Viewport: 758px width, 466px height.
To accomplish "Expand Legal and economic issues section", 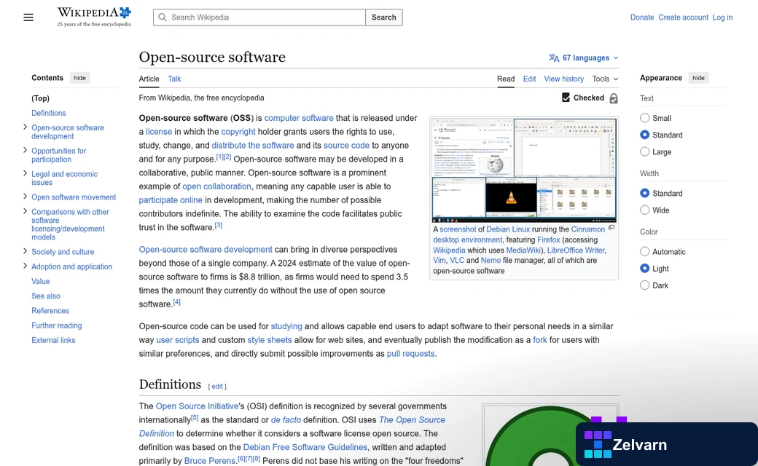I will tap(25, 173).
